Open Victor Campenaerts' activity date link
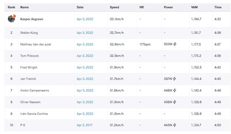The height and width of the screenshot is (134, 231). click(85, 91)
